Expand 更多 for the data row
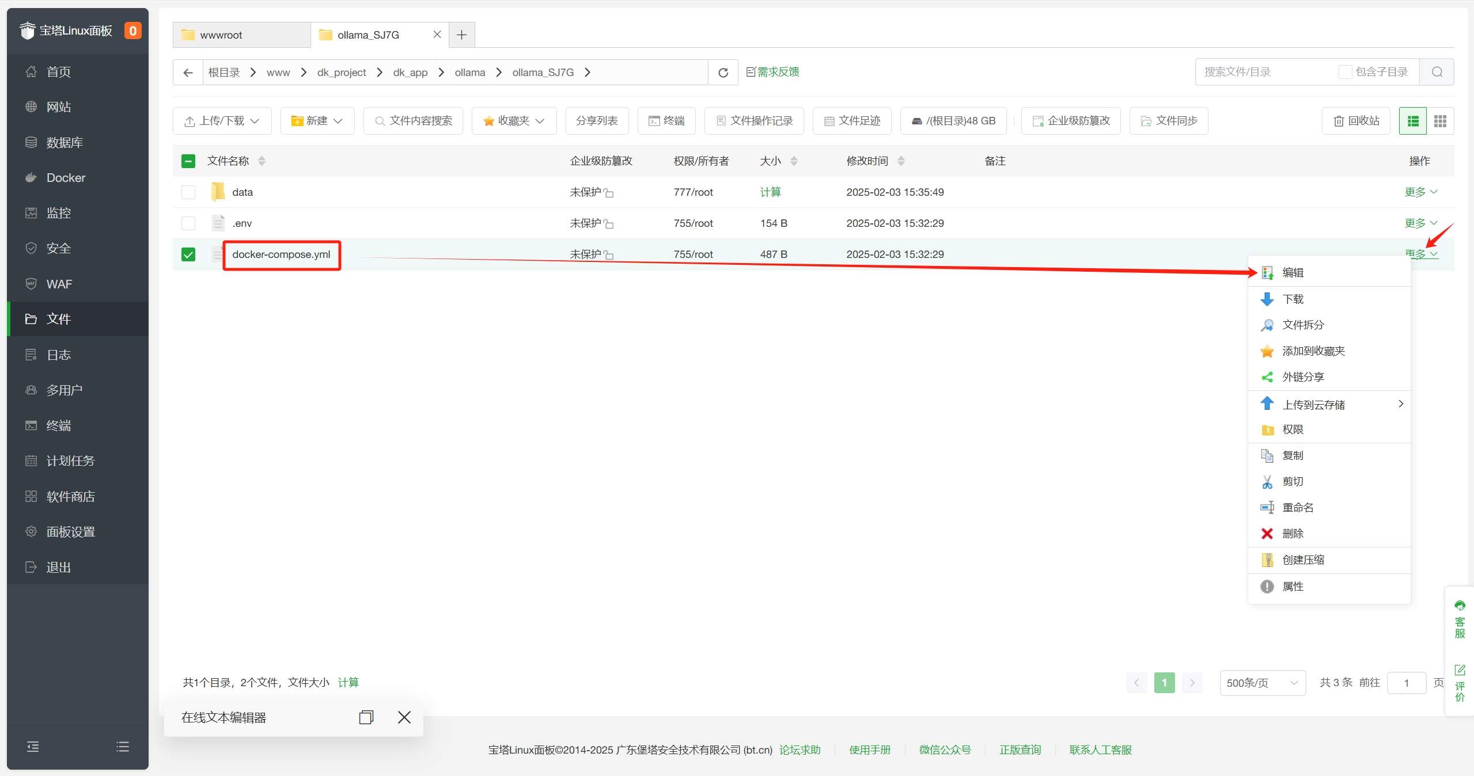Viewport: 1474px width, 776px height. (x=1421, y=192)
